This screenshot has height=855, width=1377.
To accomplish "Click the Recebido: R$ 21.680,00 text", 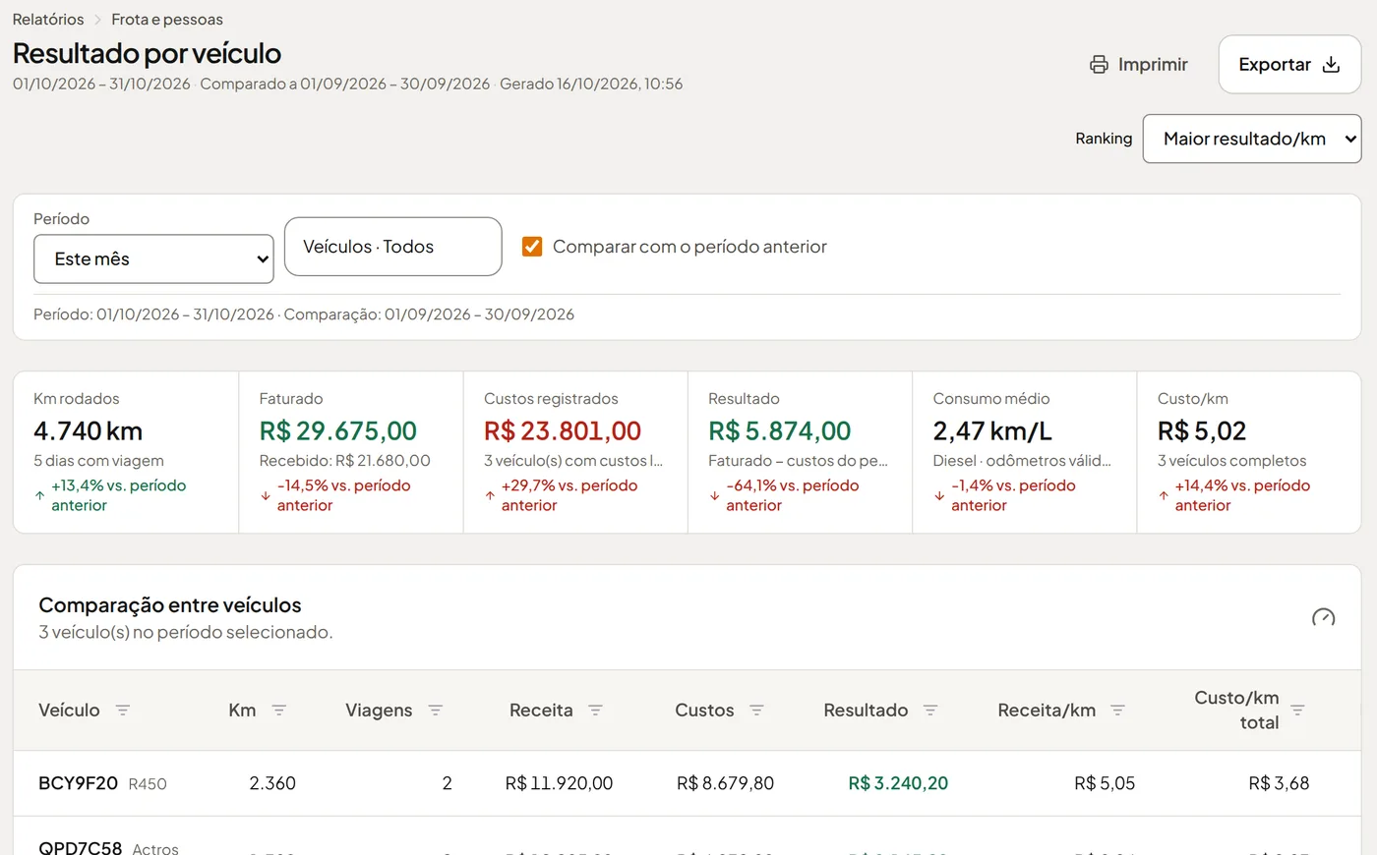I will point(345,461).
